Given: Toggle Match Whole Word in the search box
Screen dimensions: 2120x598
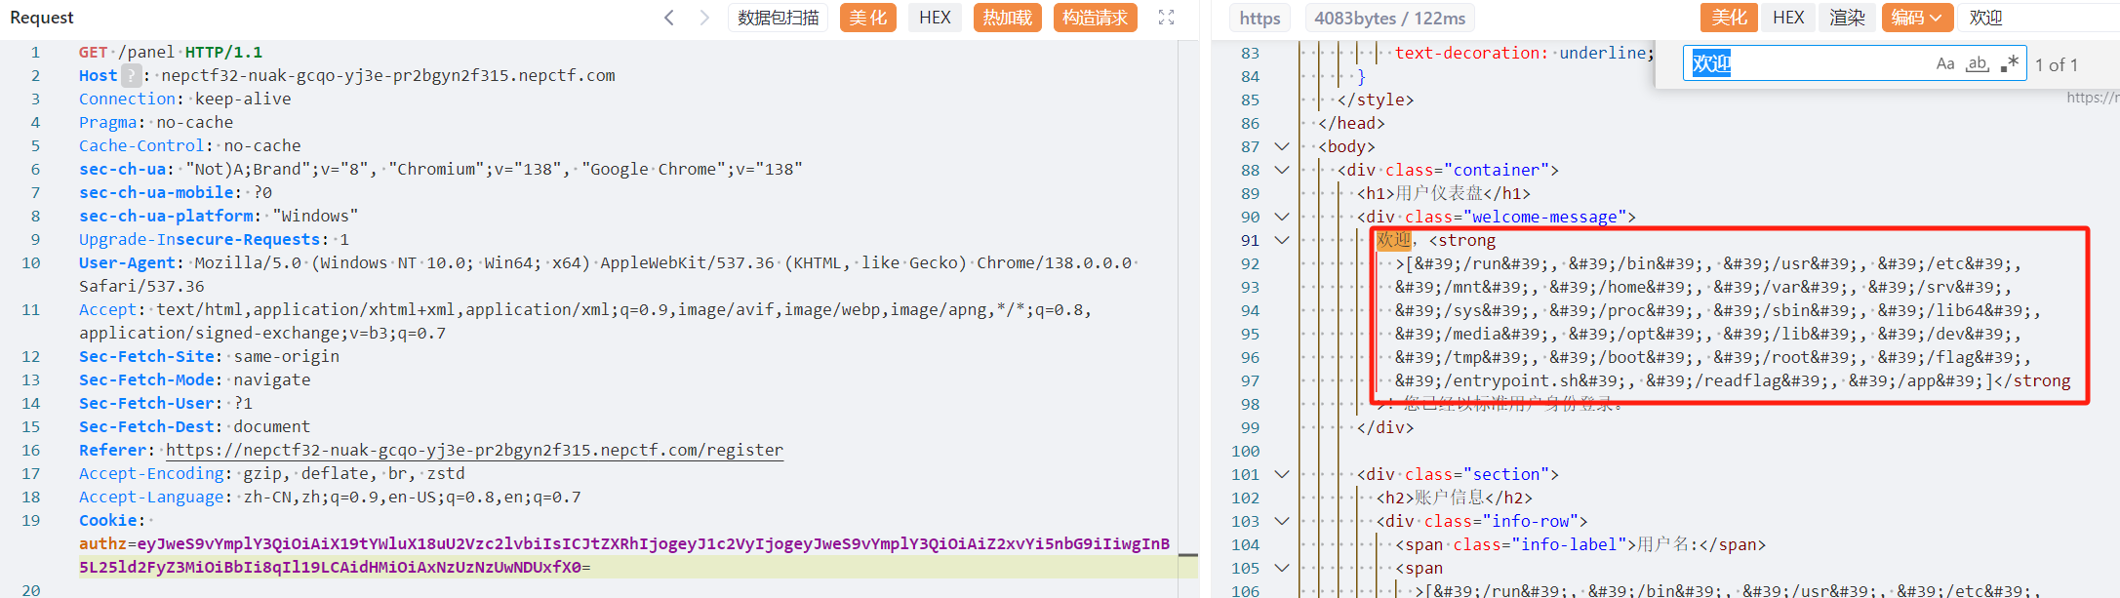Looking at the screenshot, I should (x=1978, y=64).
